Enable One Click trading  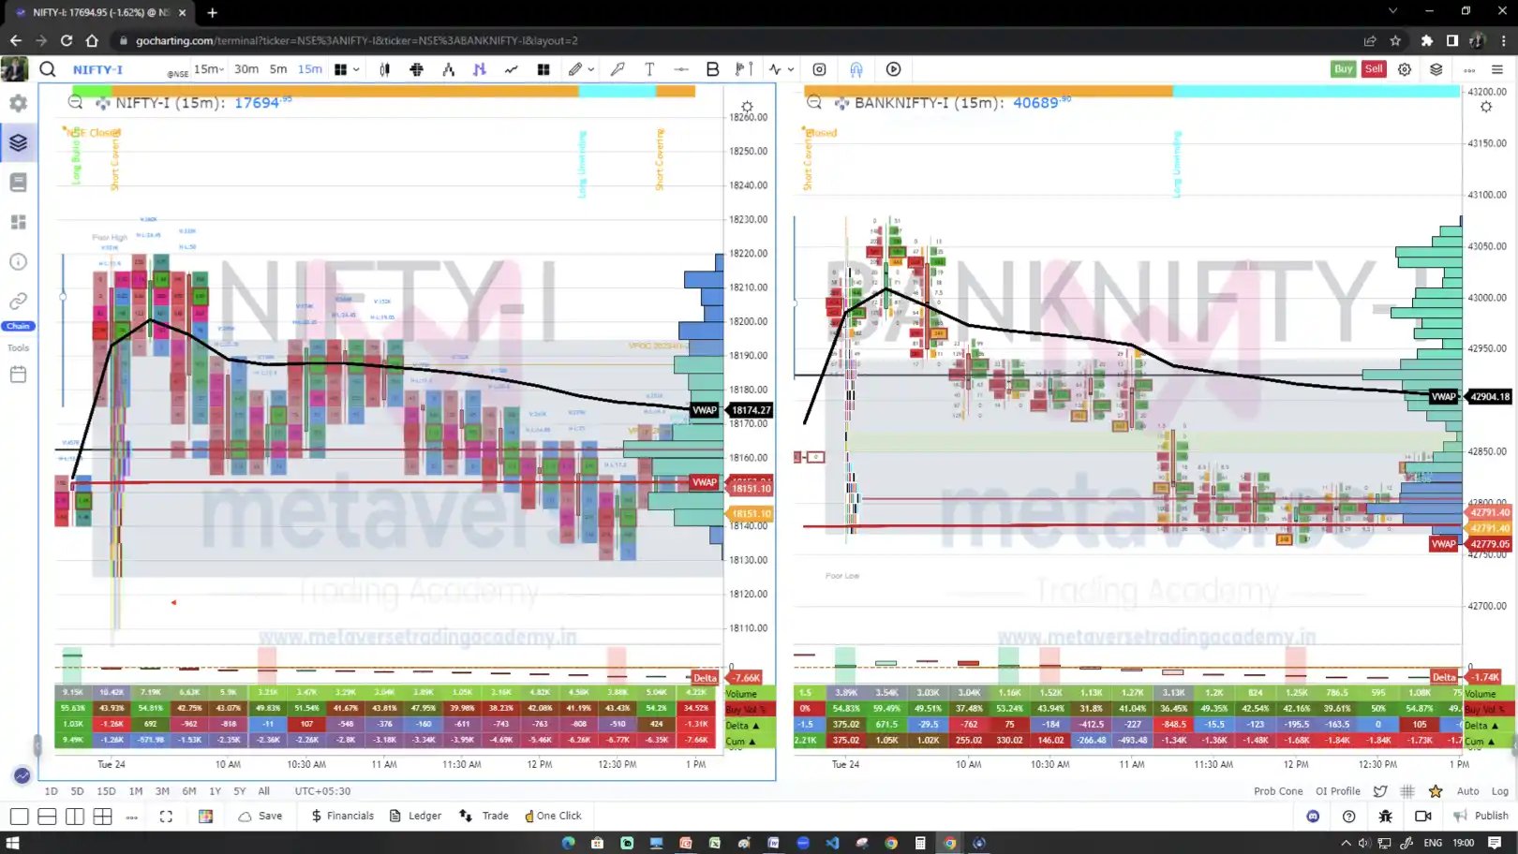553,816
